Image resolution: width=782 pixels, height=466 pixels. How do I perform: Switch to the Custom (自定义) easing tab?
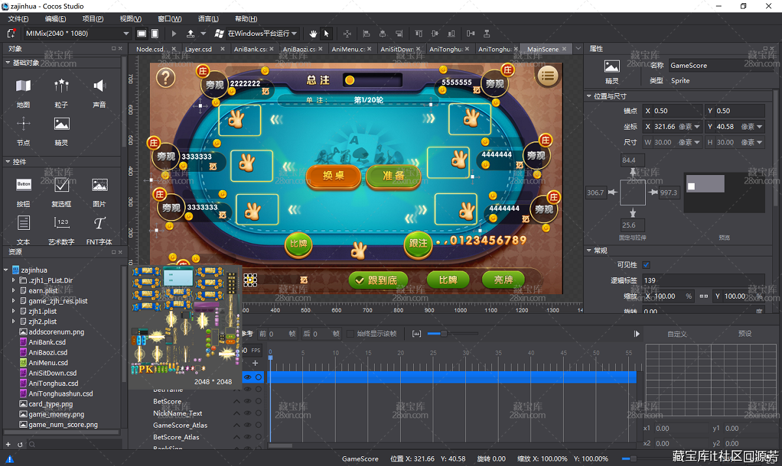[677, 334]
